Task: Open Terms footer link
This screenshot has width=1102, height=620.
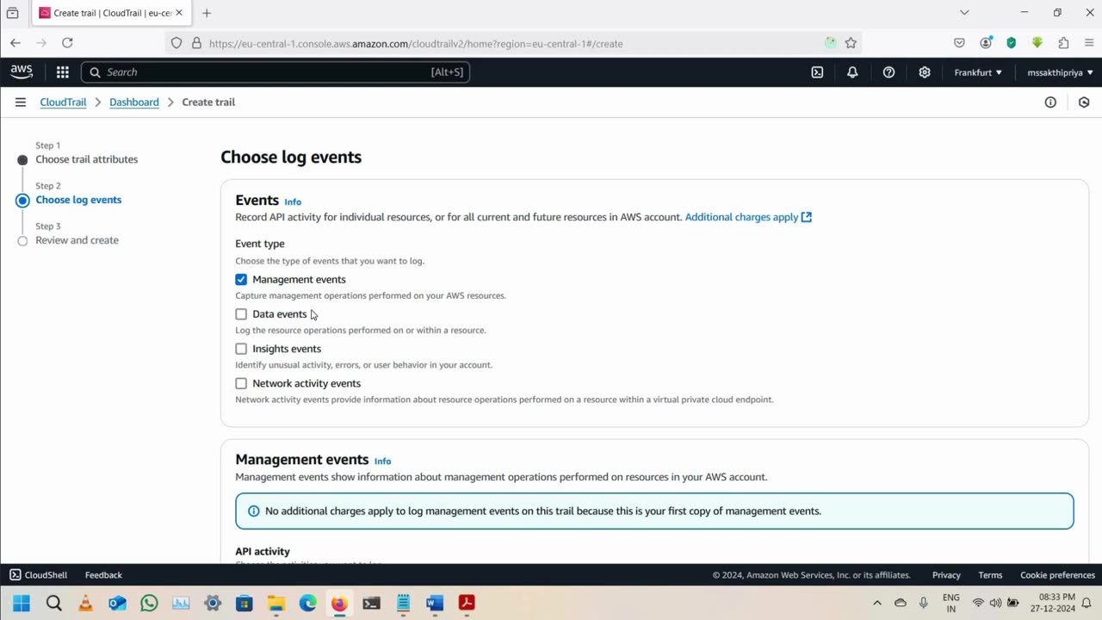Action: (990, 574)
